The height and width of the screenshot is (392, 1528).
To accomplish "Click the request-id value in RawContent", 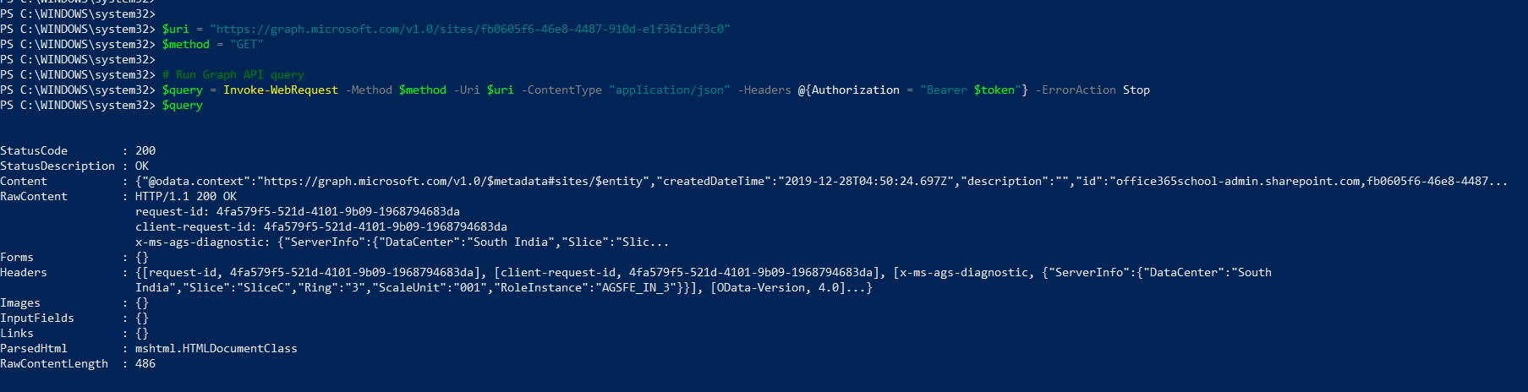I will click(x=338, y=211).
